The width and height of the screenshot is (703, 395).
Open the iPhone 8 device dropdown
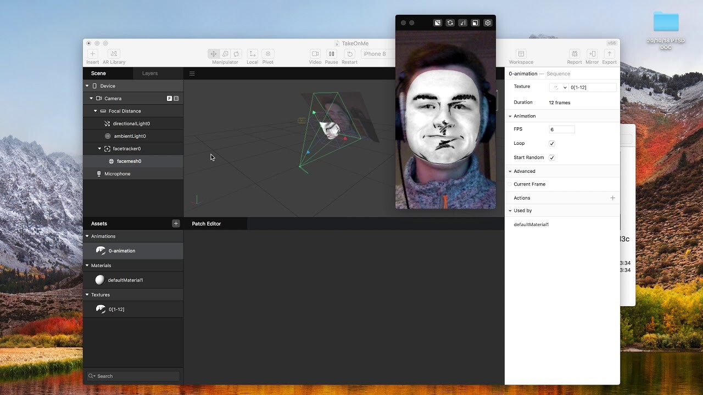click(375, 54)
